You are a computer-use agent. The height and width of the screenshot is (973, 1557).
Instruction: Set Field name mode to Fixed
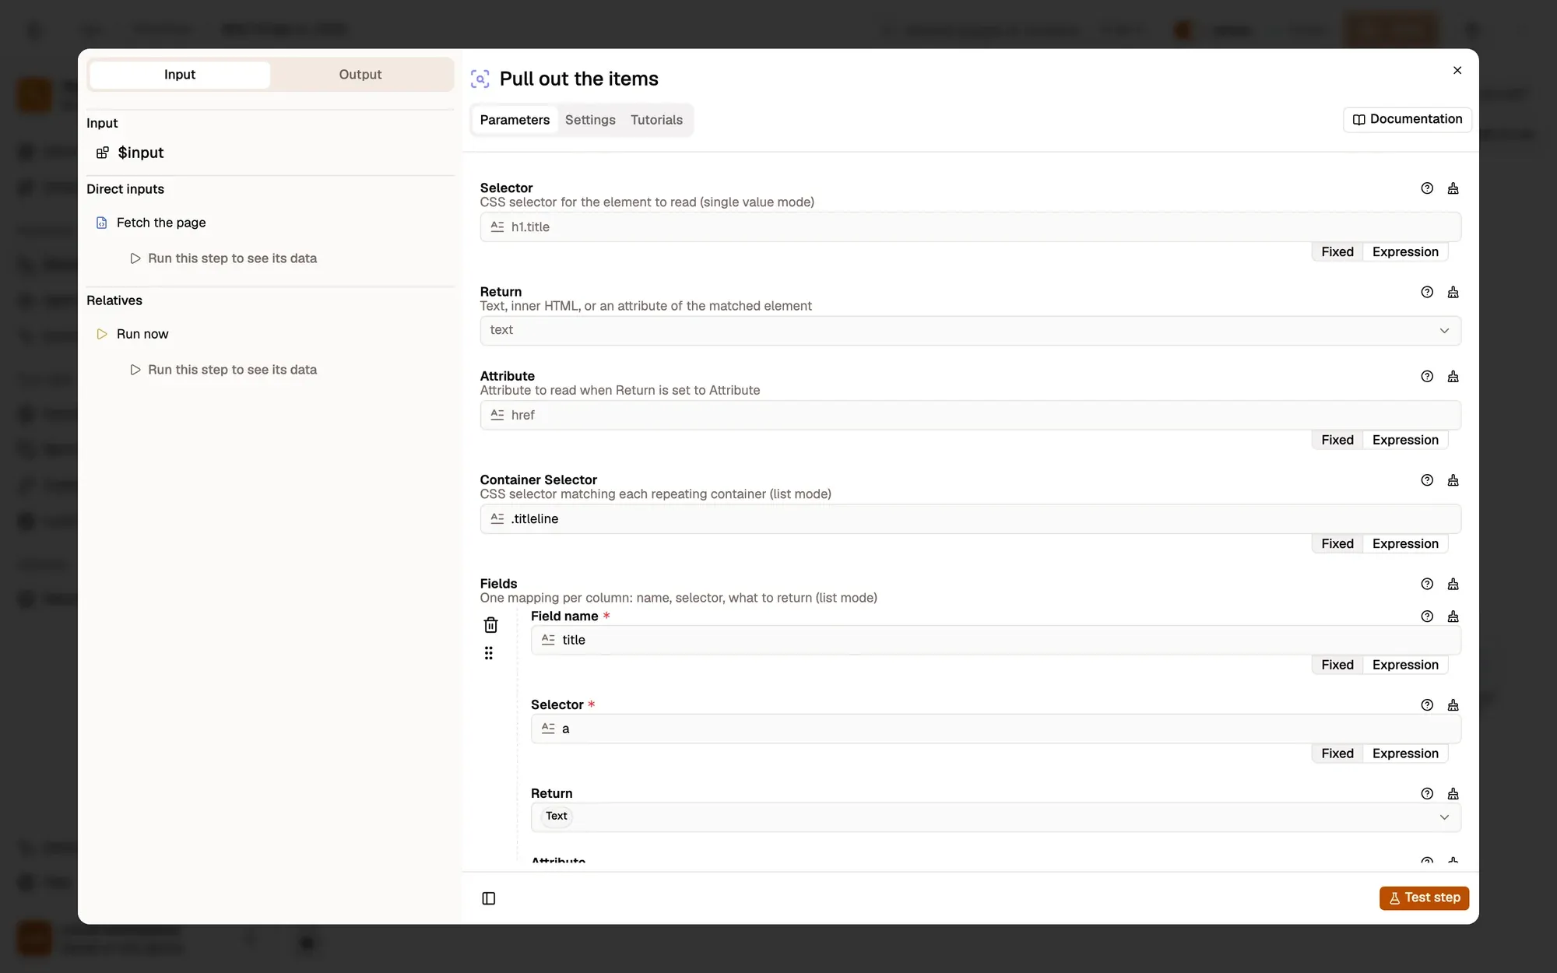click(x=1337, y=665)
